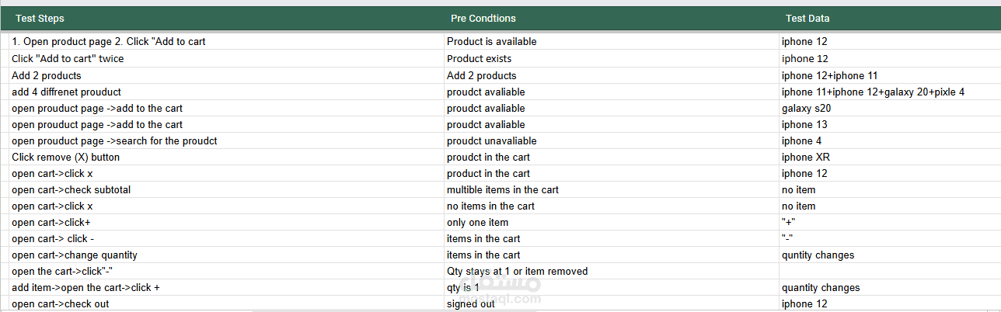Click the "iphone 12+iphone 11" test data cell
1001x312 pixels.
829,76
